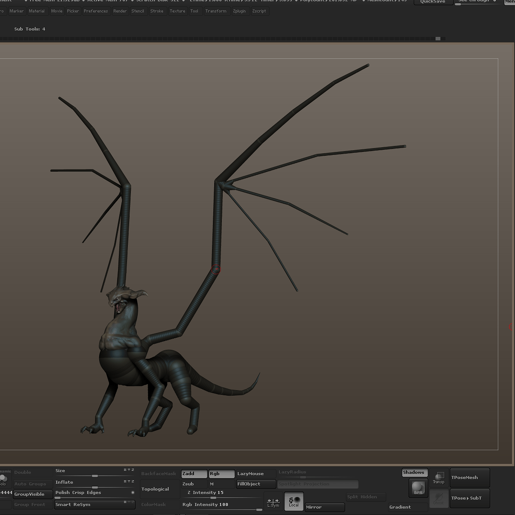
Task: Click the Group Front button
Action: (x=33, y=505)
